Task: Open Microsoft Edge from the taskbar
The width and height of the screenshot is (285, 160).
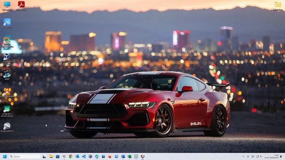Action: tap(97, 156)
